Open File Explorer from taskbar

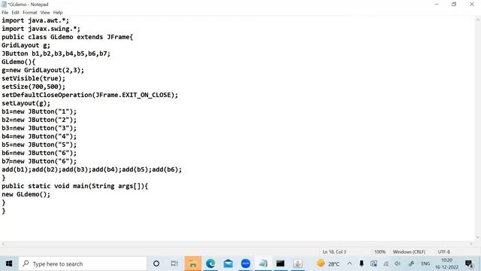[x=193, y=263]
